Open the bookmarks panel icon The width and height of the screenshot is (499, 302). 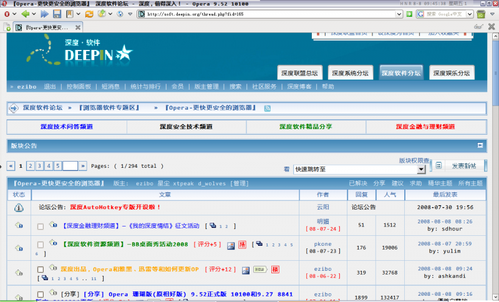point(69,14)
